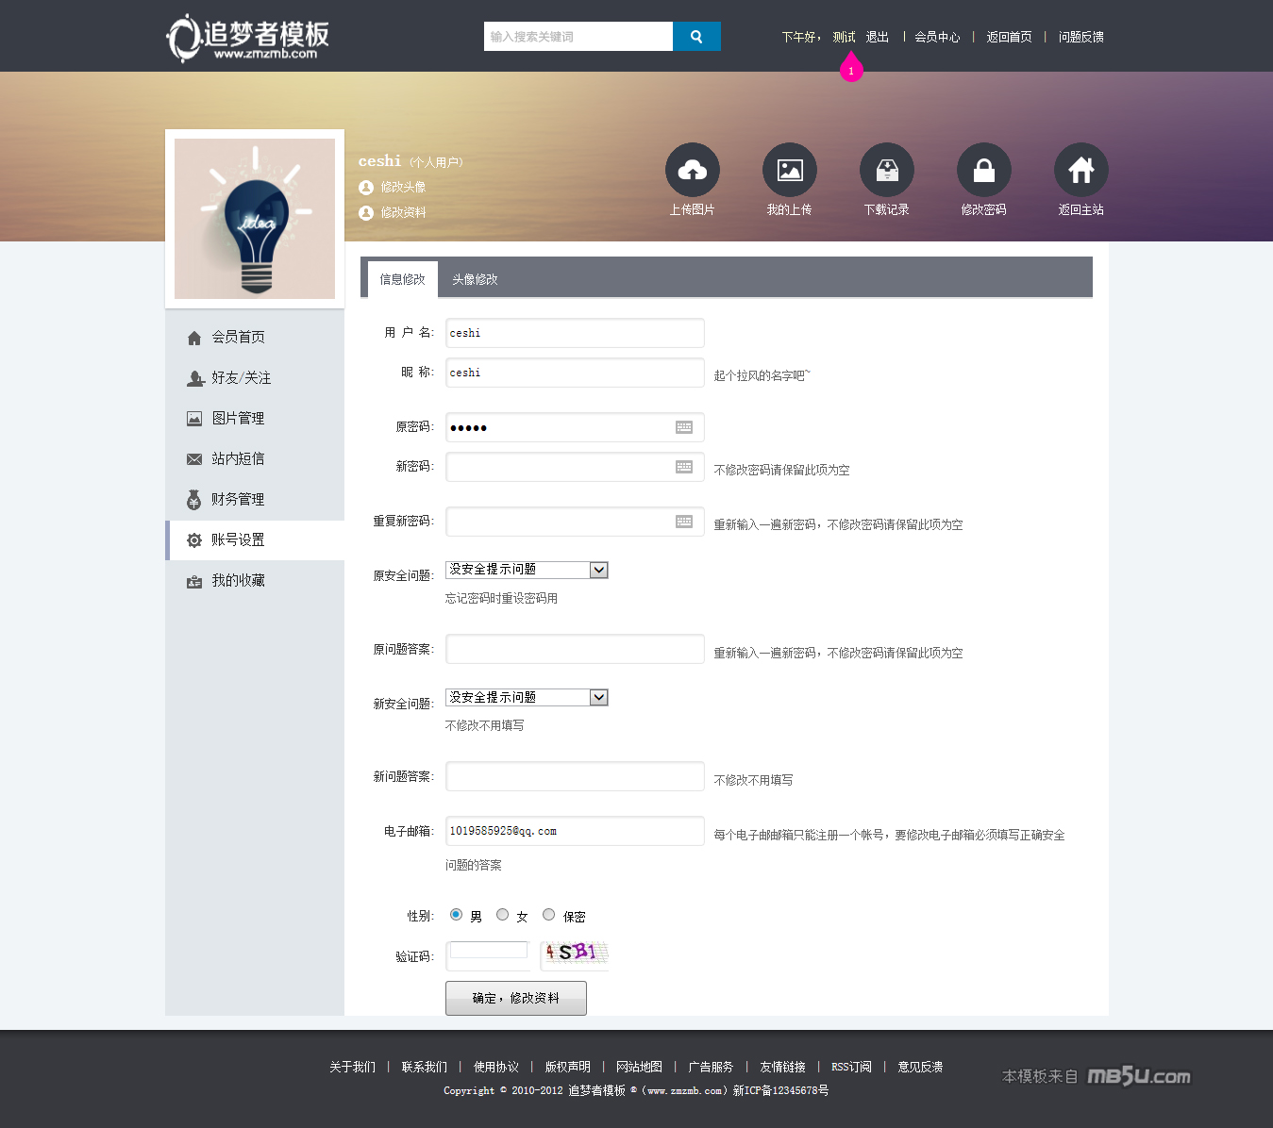Open the download records icon
This screenshot has height=1128, width=1273.
point(886,170)
